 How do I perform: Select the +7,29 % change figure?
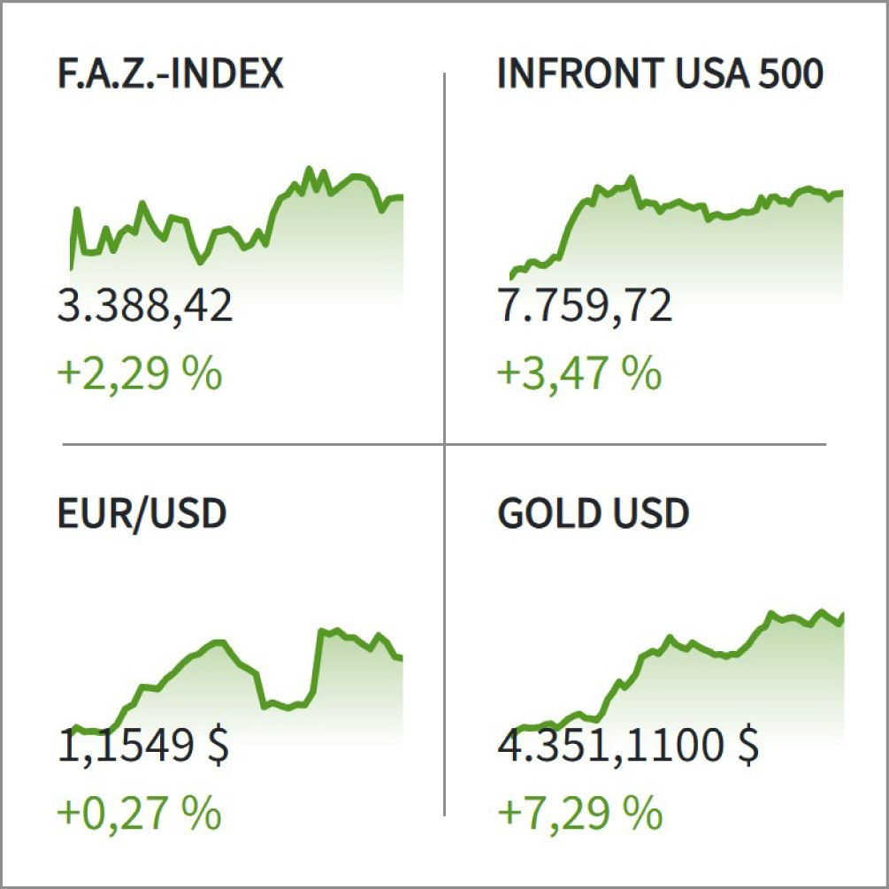point(579,814)
